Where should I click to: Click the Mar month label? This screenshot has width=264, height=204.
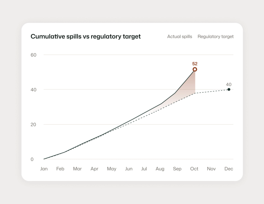(77, 169)
